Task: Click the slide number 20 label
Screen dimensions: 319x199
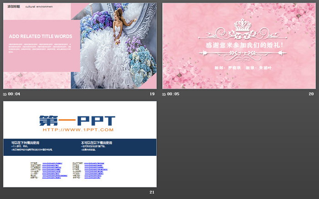Action: click(311, 94)
